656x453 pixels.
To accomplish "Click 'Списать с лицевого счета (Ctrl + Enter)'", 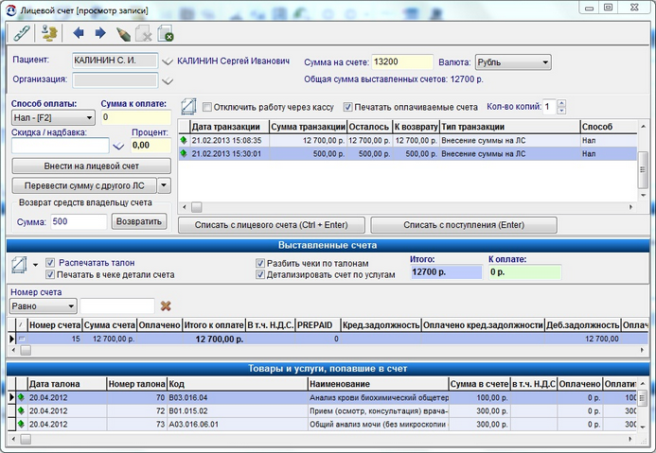I will point(271,225).
